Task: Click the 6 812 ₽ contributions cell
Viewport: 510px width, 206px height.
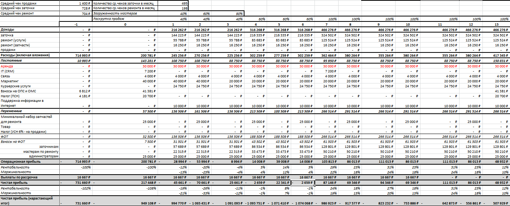Action: 76,91
